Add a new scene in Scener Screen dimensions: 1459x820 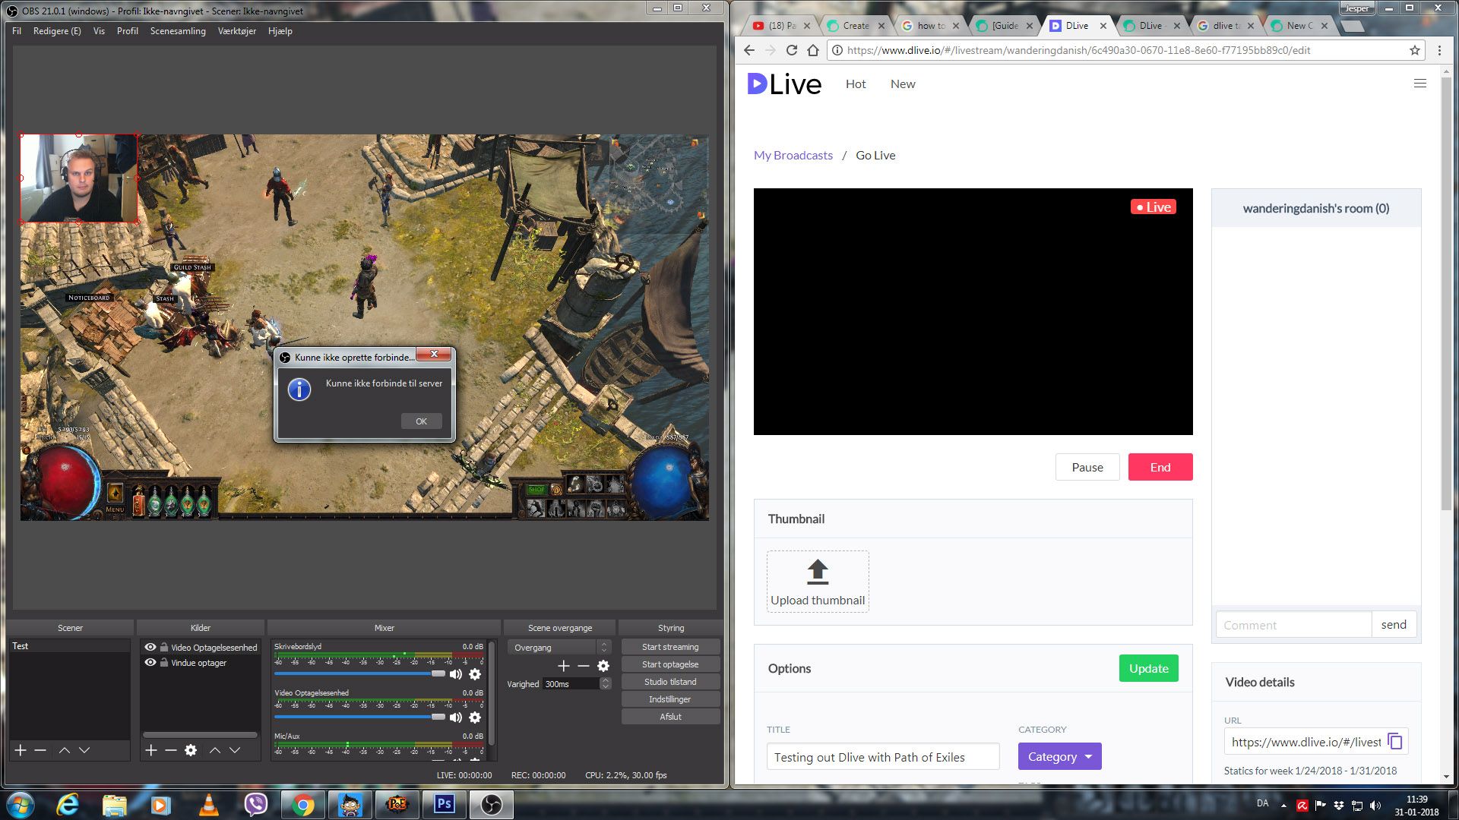[21, 750]
